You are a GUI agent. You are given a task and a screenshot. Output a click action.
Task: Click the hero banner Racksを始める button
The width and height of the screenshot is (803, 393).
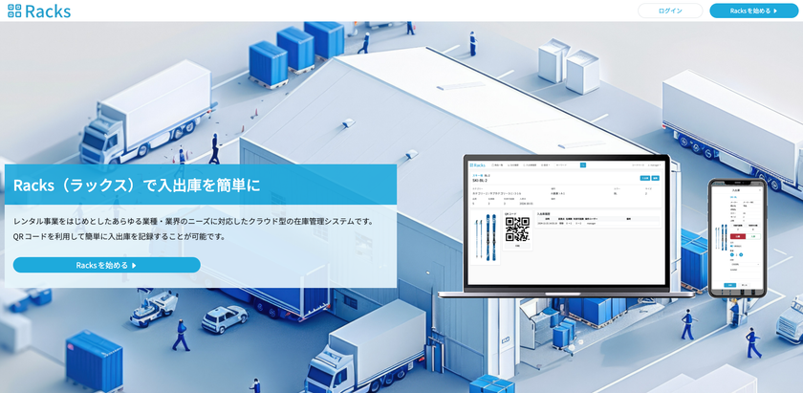tap(106, 265)
